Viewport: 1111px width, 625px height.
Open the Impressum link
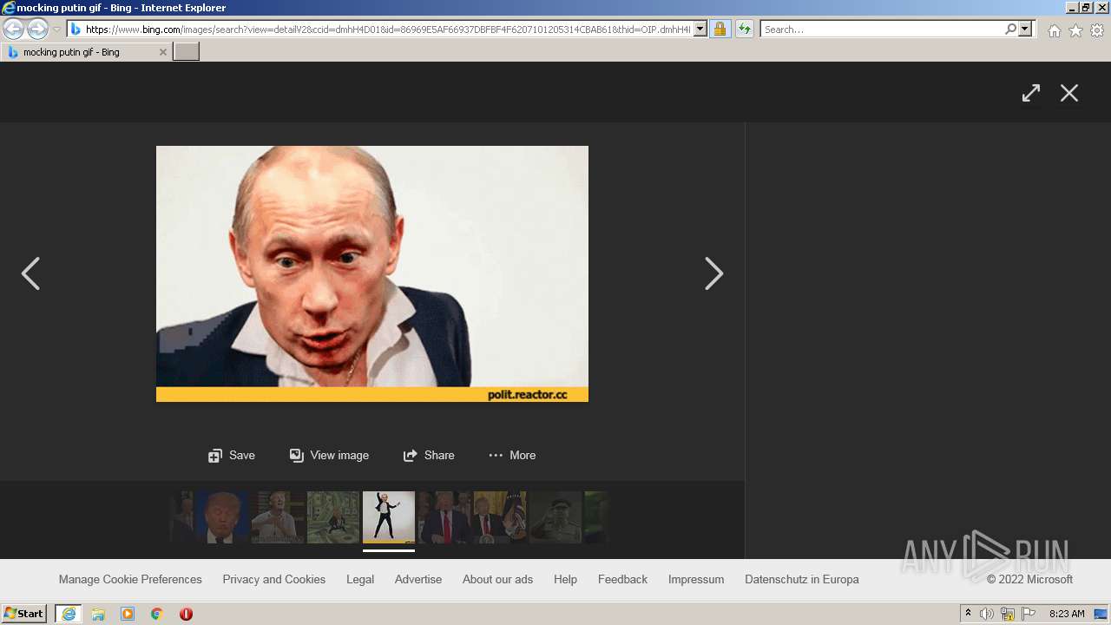[696, 579]
